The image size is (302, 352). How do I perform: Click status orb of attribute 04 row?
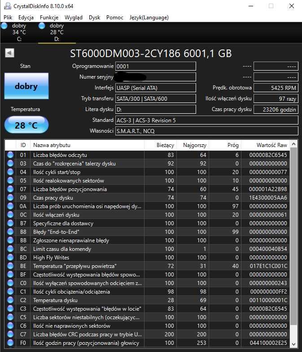[10, 172]
